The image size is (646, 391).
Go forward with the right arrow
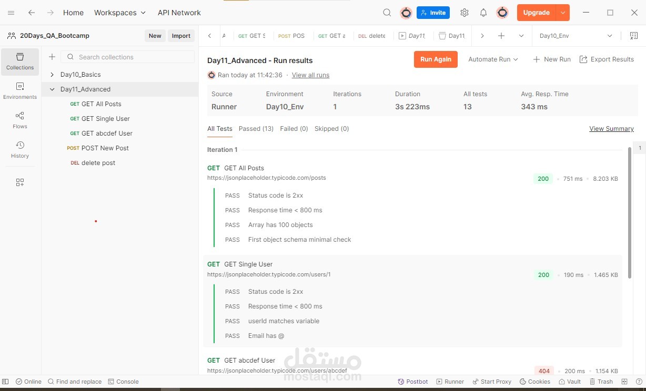50,13
